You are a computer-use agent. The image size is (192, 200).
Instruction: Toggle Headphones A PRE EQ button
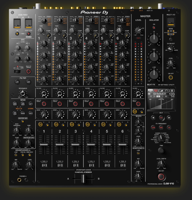(23, 155)
